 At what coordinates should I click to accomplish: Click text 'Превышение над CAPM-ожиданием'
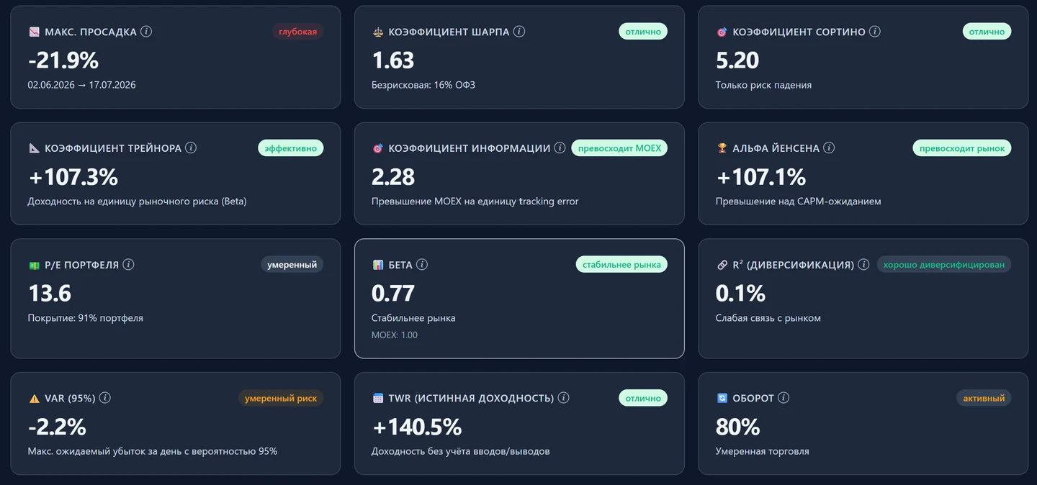[x=799, y=201]
